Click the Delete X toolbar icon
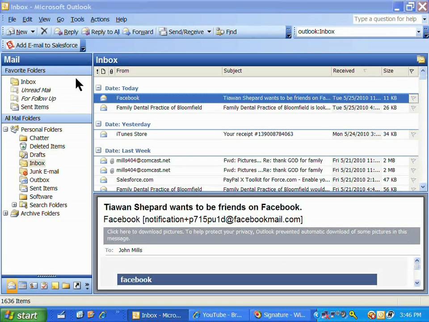 (x=44, y=31)
